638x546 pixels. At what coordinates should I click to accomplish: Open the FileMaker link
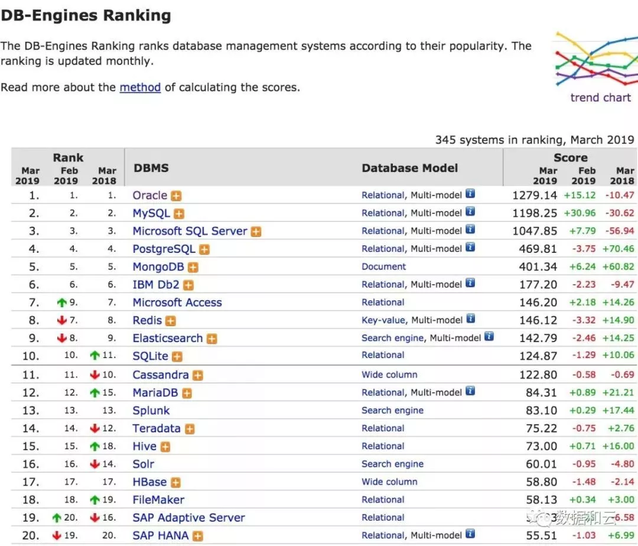158,500
